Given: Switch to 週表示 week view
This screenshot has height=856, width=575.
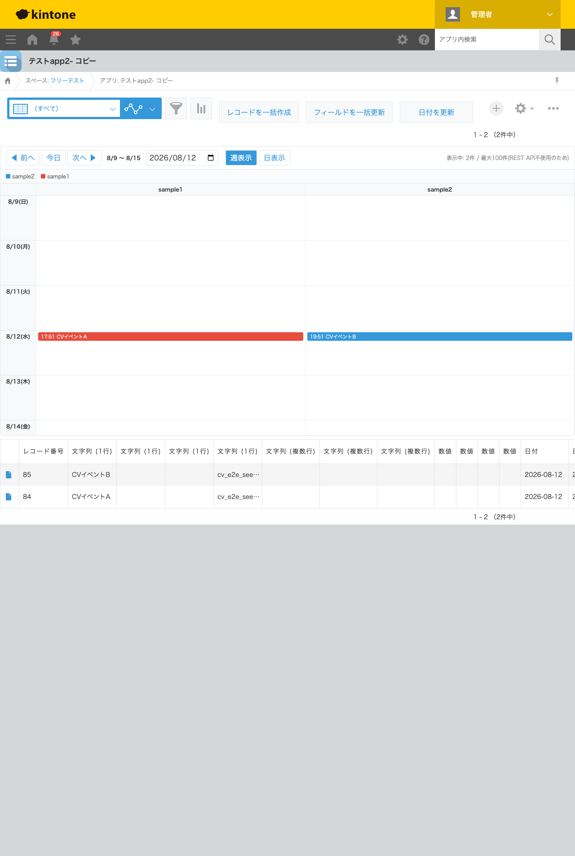Looking at the screenshot, I should tap(241, 158).
